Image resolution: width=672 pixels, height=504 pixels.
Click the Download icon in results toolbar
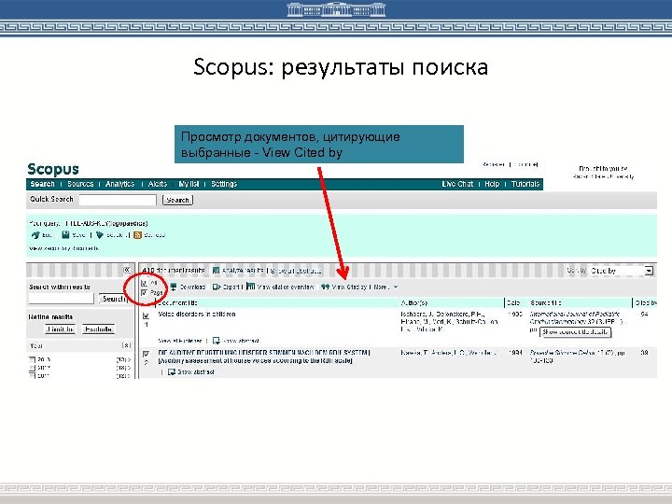click(x=174, y=287)
